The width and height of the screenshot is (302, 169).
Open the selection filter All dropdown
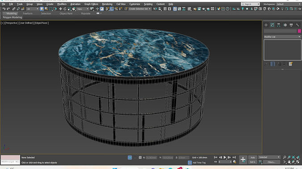[32, 9]
